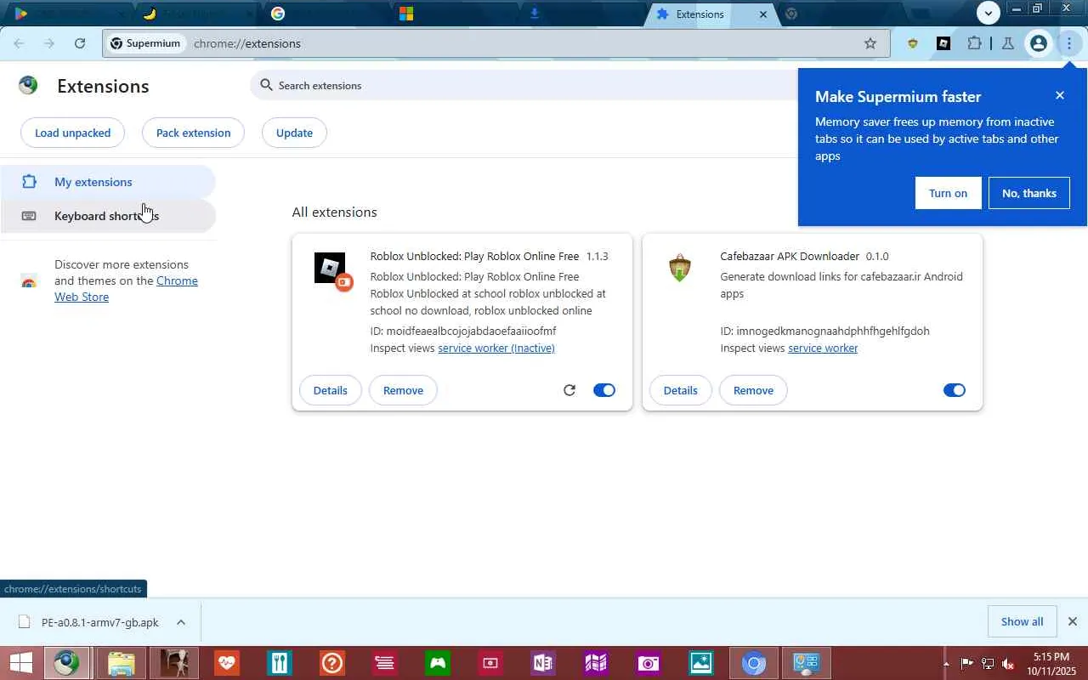The width and height of the screenshot is (1088, 680).
Task: Click the Load unpacked button
Action: pyautogui.click(x=72, y=133)
